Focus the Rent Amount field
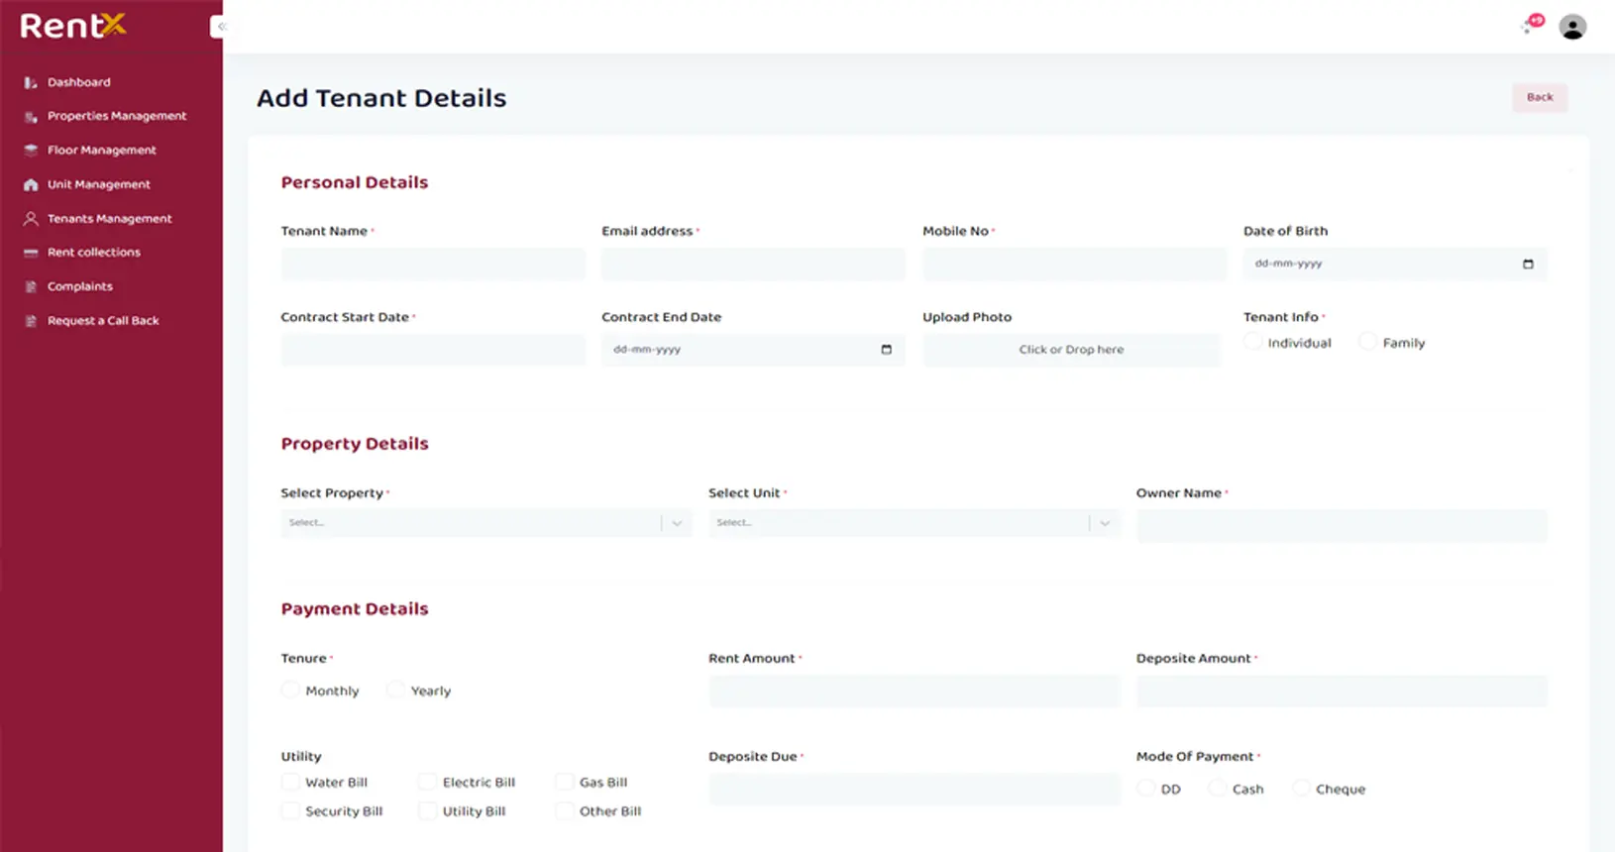 coord(914,691)
